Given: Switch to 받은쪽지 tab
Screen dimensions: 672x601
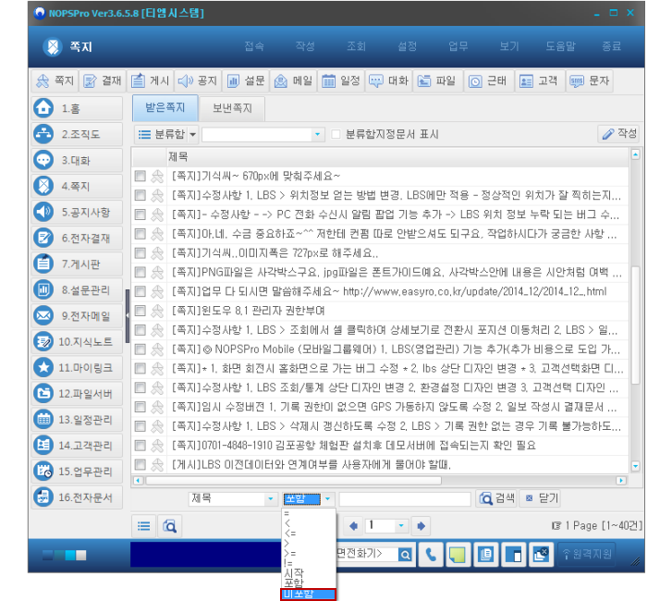Looking at the screenshot, I should click(x=165, y=107).
